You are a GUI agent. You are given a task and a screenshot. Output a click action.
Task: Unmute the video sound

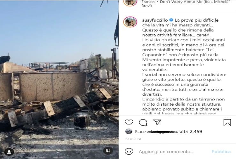point(108,151)
